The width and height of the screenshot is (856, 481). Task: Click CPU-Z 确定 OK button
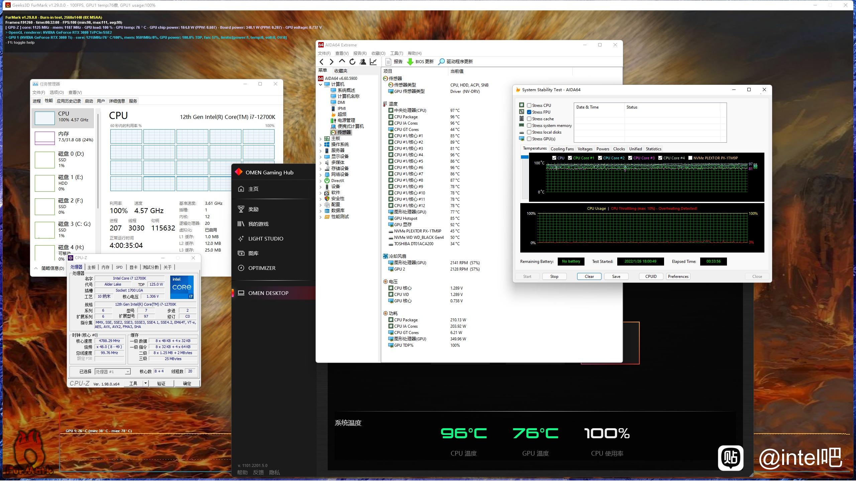point(187,383)
